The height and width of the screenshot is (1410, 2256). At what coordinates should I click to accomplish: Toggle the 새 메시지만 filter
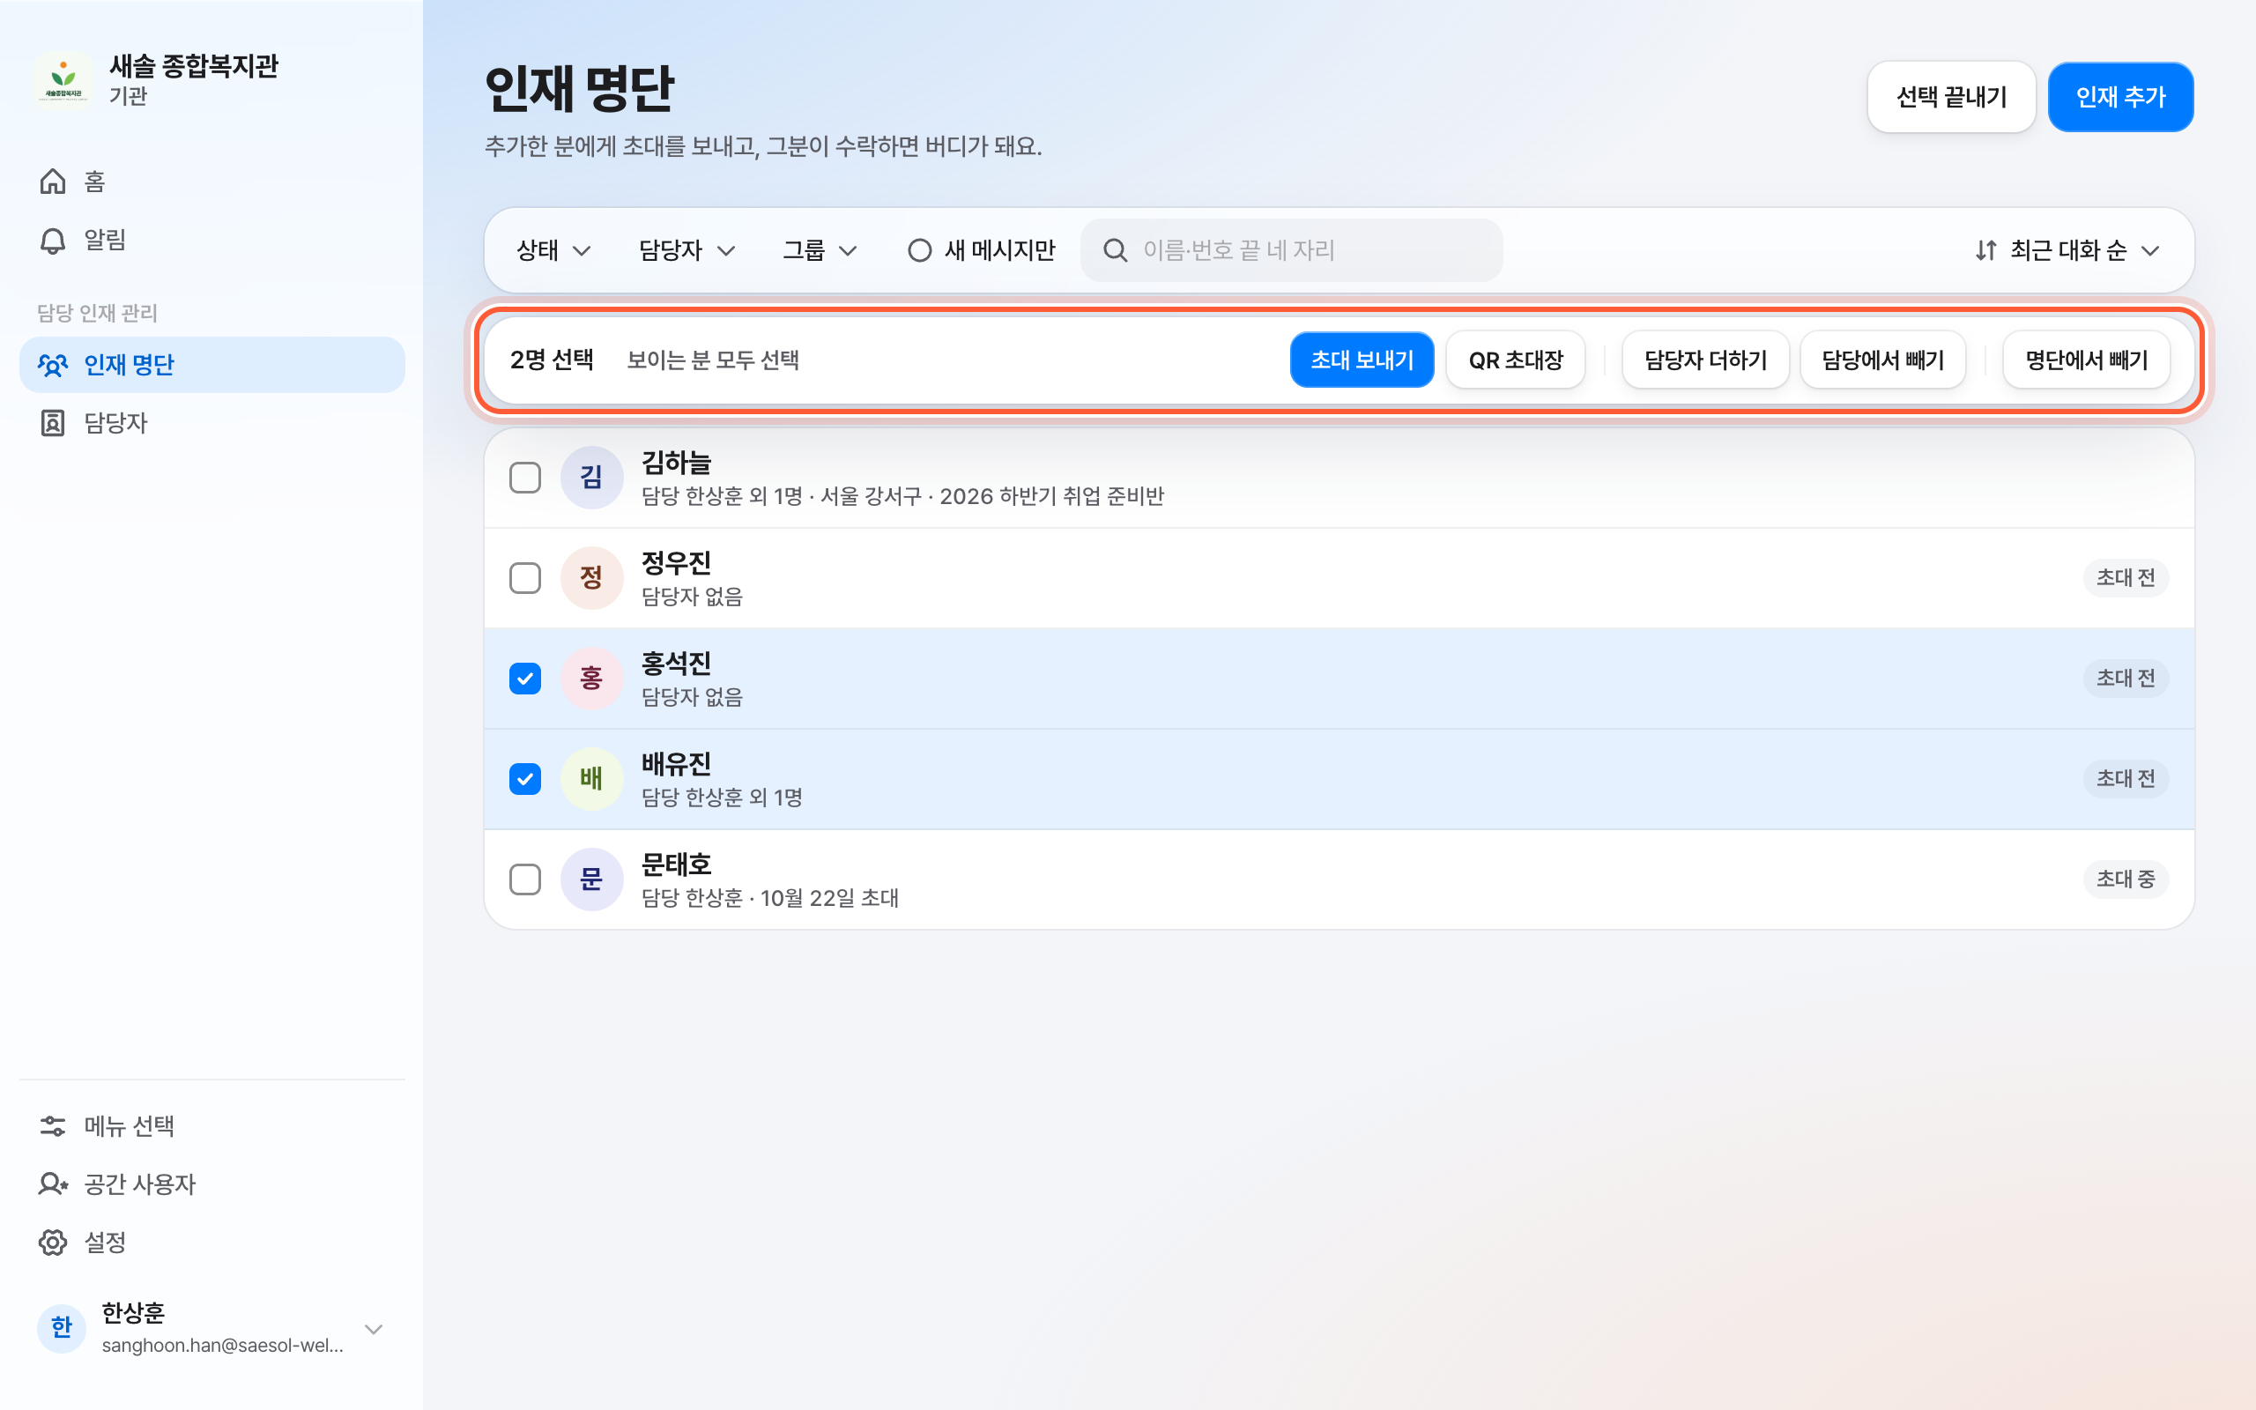click(981, 250)
